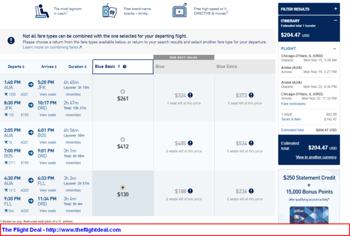Image resolution: width=350 pixels, height=236 pixels.
Task: Select the $412 Blue Basic fare radio
Action: click(x=123, y=140)
